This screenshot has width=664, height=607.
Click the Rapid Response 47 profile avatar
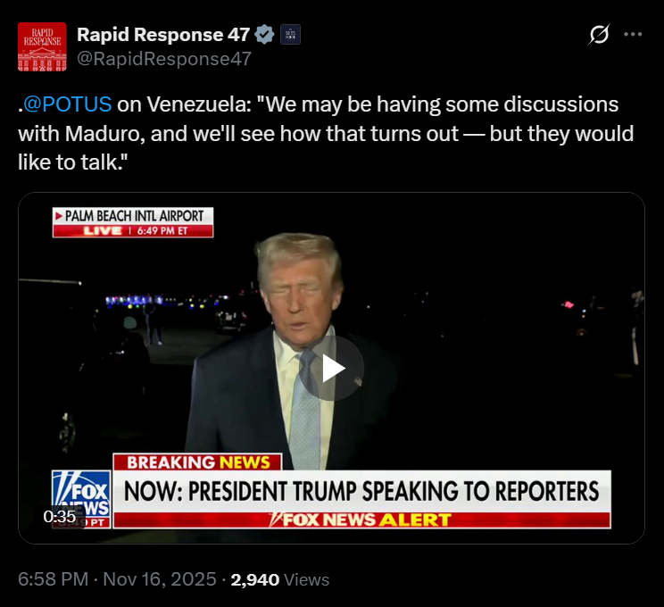(42, 46)
